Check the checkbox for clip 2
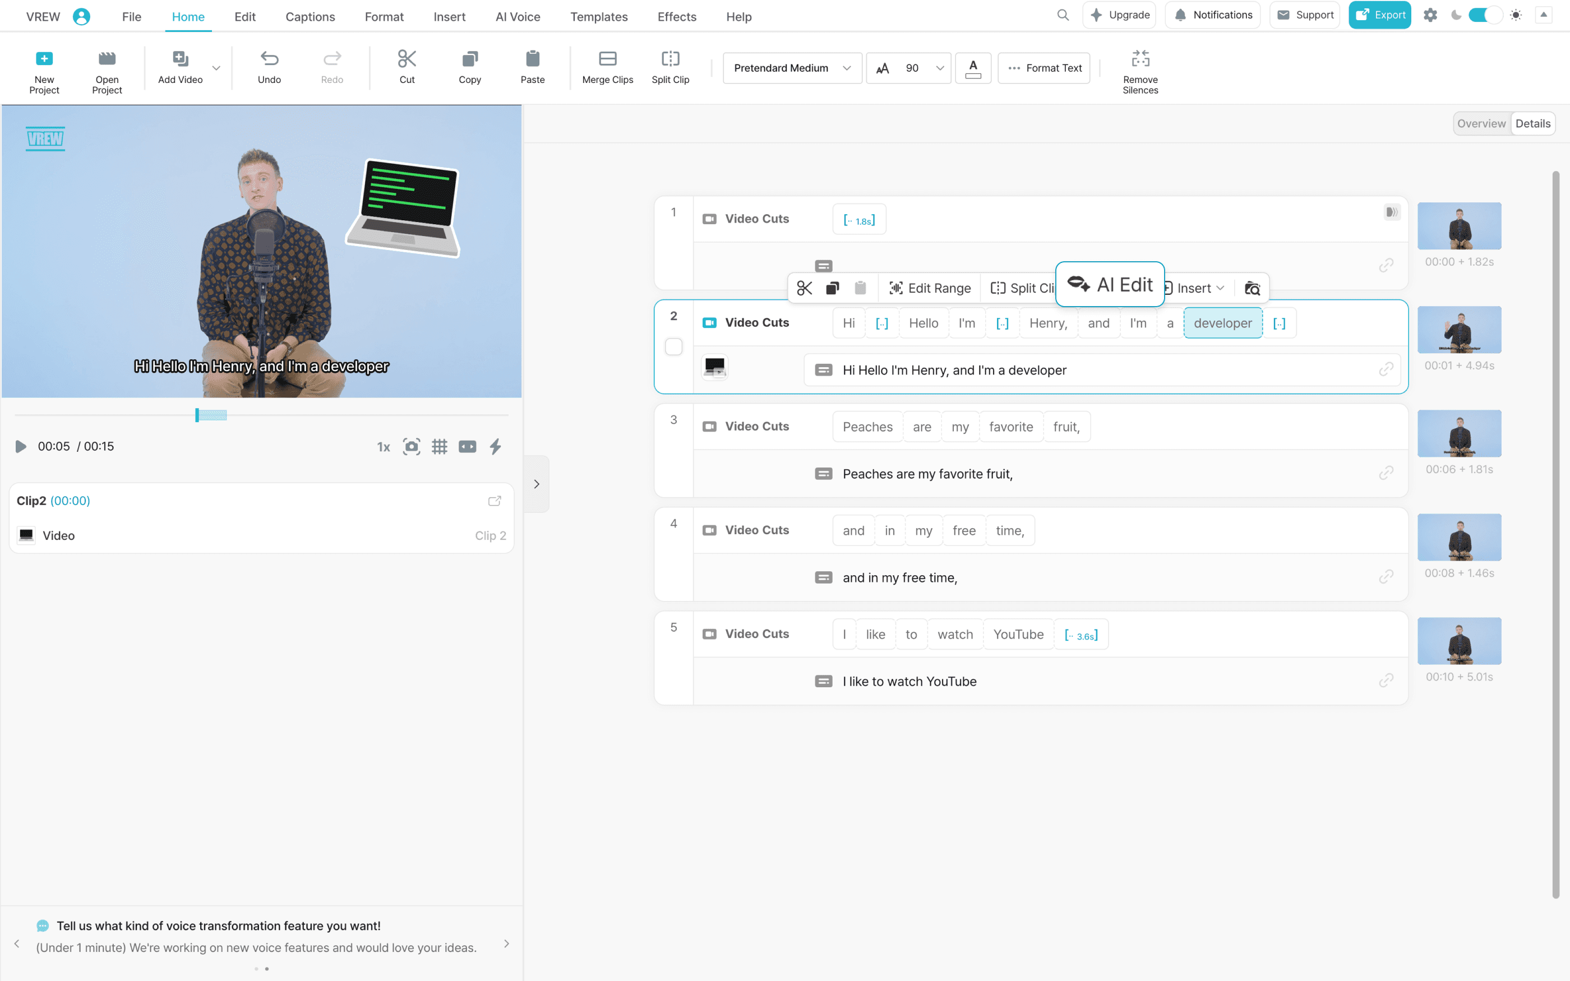 (673, 346)
